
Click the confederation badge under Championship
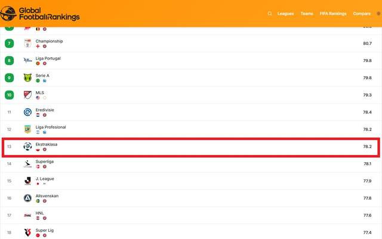(x=45, y=46)
